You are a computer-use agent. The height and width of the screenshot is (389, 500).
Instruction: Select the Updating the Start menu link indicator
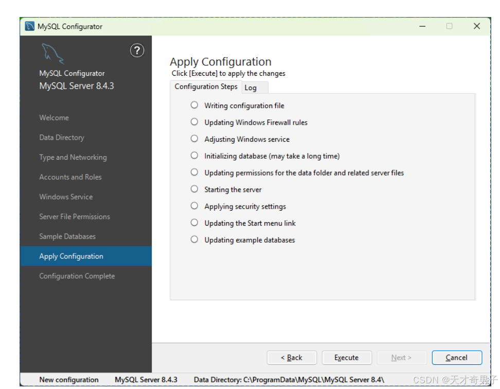(194, 223)
